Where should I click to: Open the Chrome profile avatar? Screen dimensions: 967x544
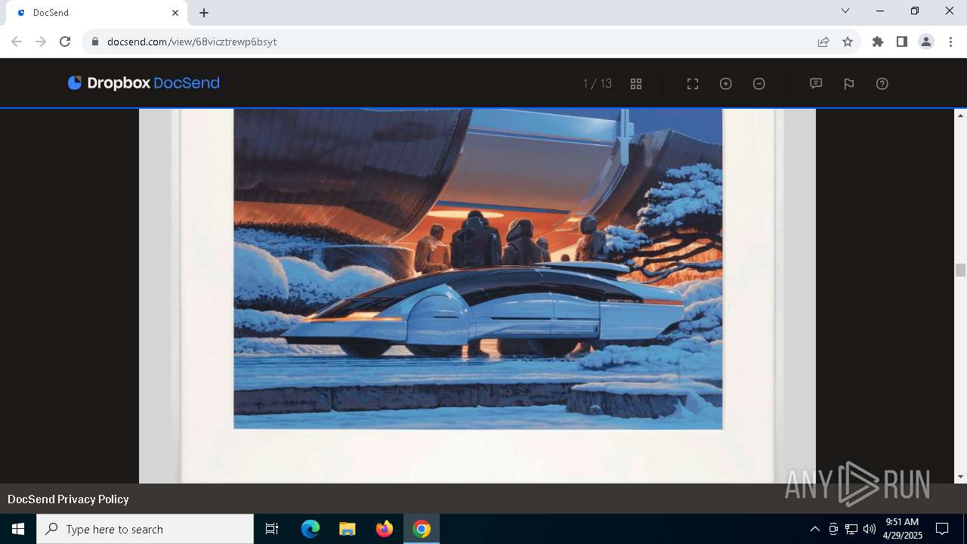coord(926,42)
